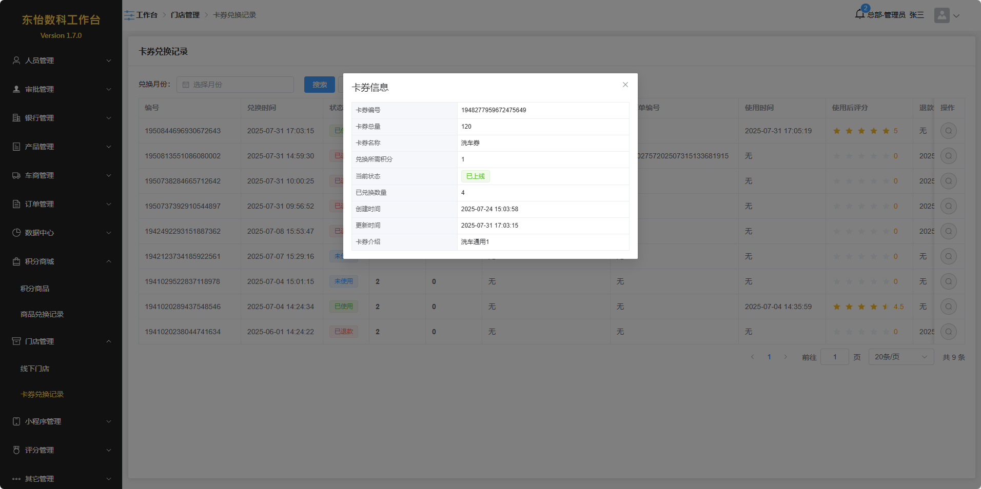Viewport: 981px width, 489px height.
Task: Open the 20条/页 page size dropdown
Action: (x=900, y=357)
